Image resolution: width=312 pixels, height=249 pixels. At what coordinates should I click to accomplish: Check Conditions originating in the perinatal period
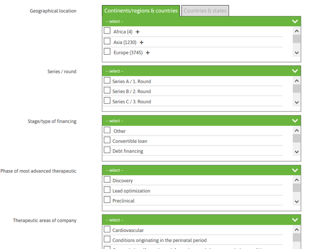[x=107, y=239]
